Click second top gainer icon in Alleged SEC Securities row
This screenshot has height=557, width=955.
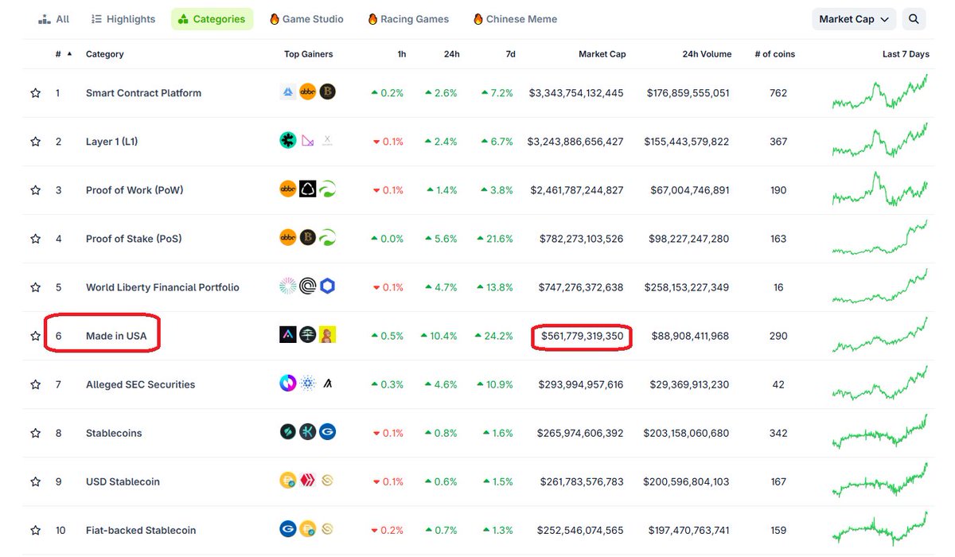pos(307,384)
